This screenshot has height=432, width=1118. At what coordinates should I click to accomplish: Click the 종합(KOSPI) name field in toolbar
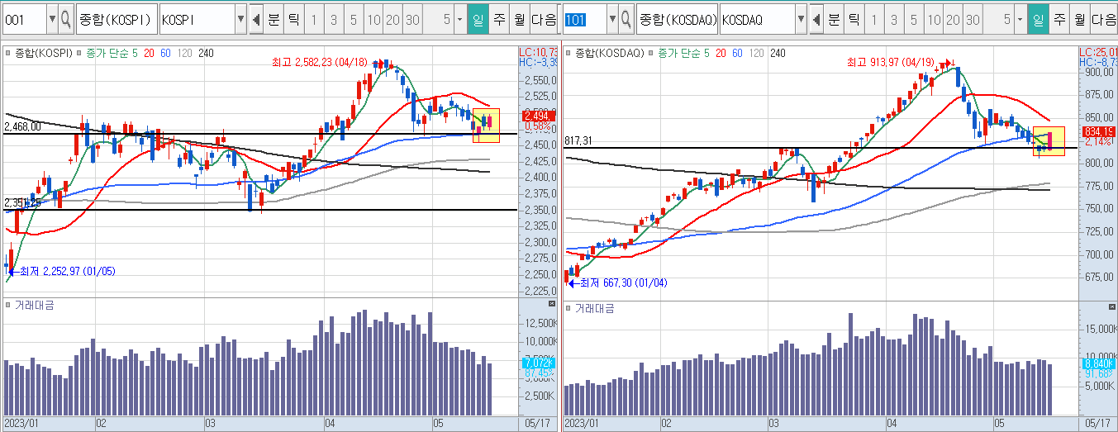click(115, 18)
